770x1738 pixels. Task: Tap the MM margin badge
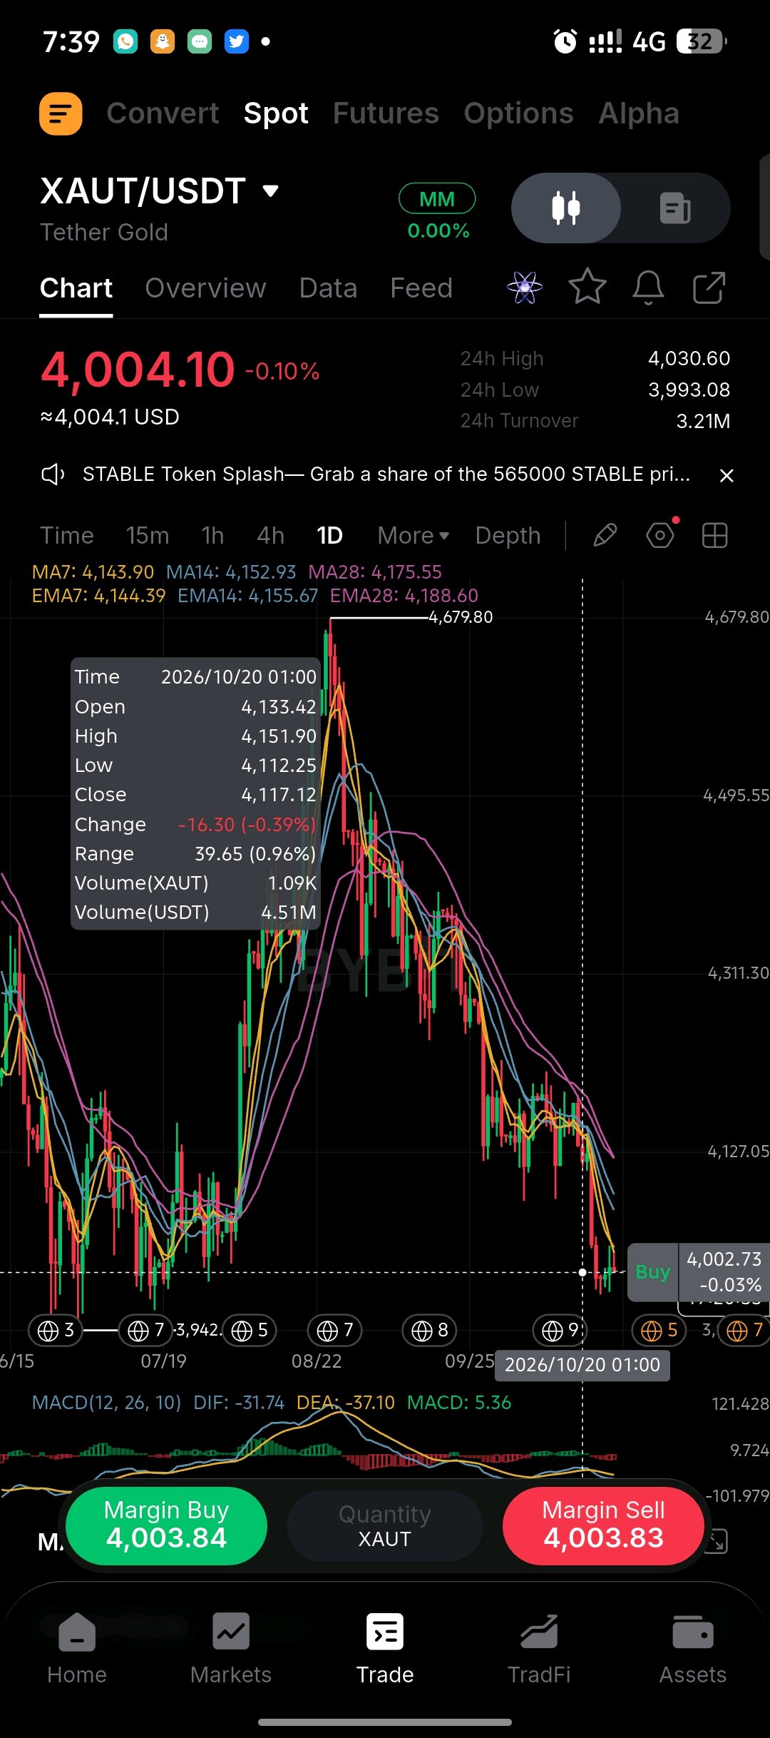click(x=437, y=198)
